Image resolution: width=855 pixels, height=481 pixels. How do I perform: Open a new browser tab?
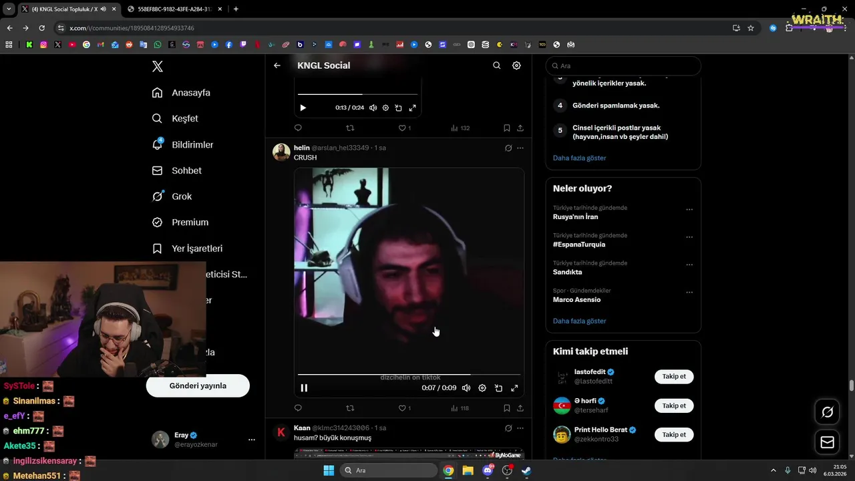coord(236,9)
